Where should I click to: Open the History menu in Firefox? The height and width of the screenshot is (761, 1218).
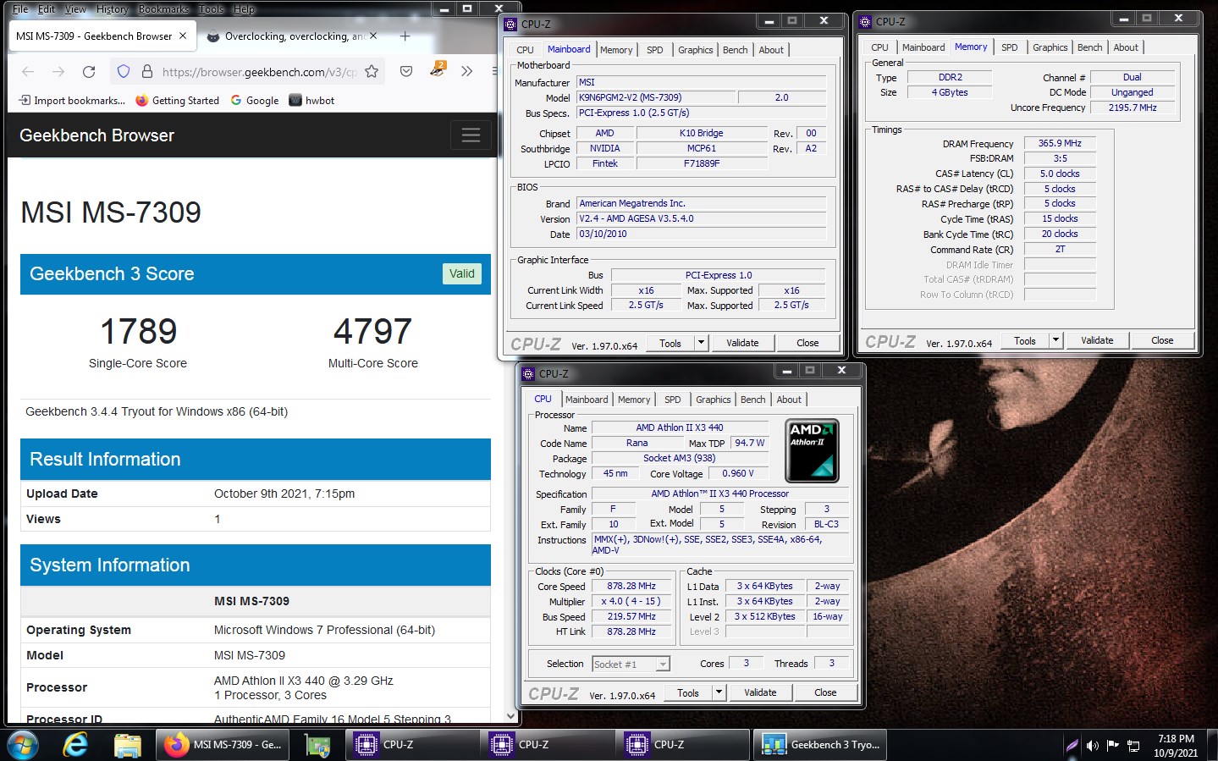point(112,9)
